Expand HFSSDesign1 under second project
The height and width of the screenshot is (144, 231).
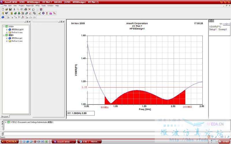click(7, 38)
